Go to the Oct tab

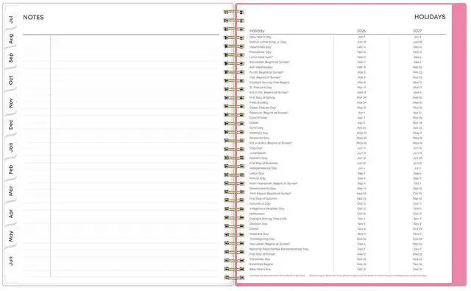[x=11, y=80]
